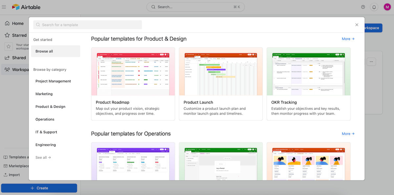Open the options ellipsis menu on the right

[371, 61]
